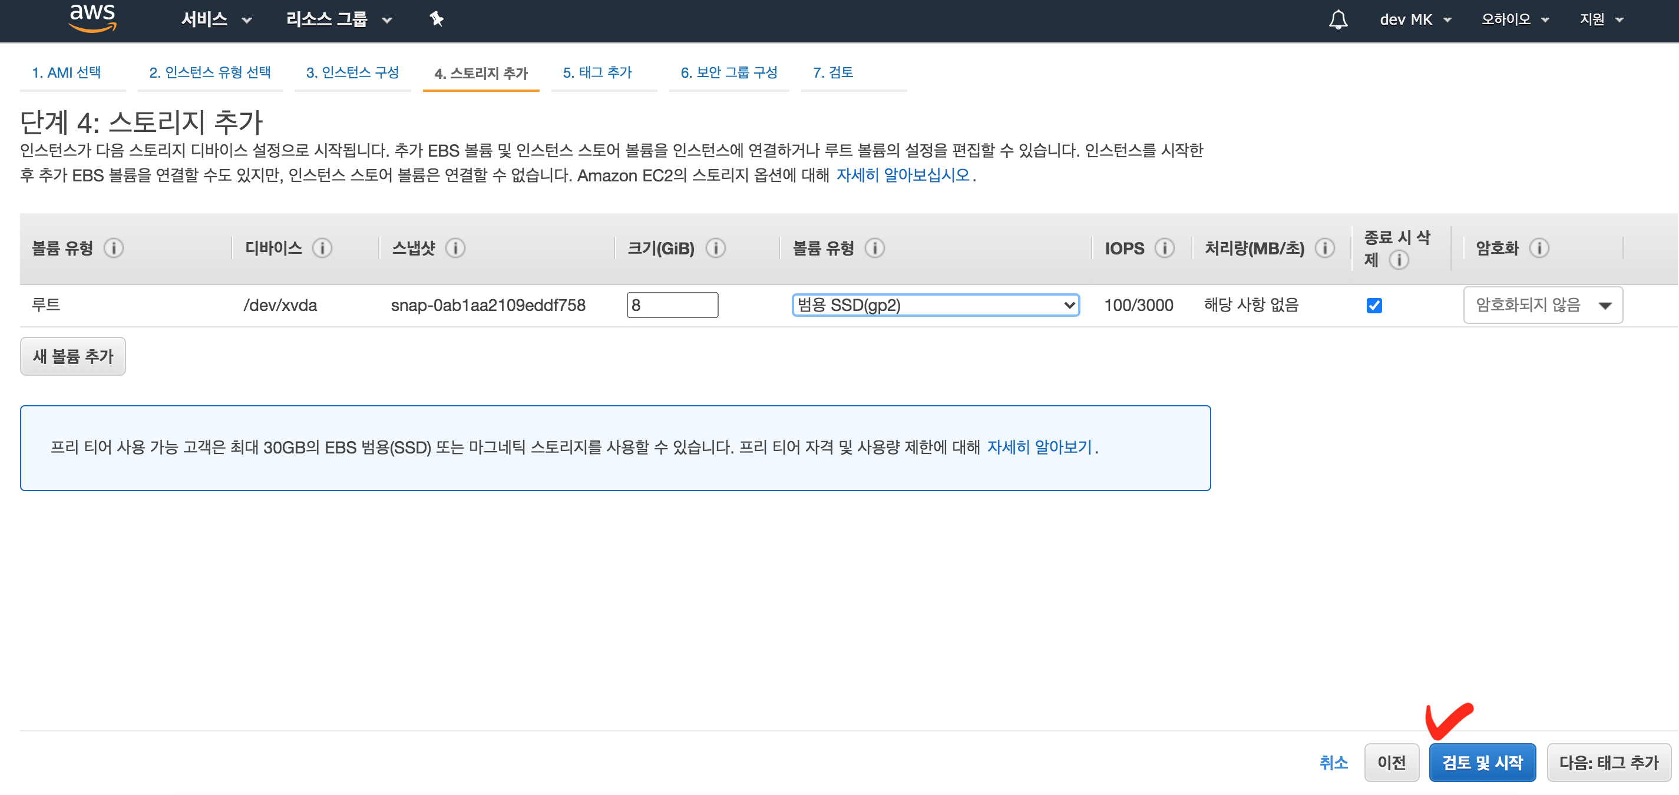Switch to the 6. 보안 그룹 구성 tab
The width and height of the screenshot is (1679, 795).
point(728,72)
